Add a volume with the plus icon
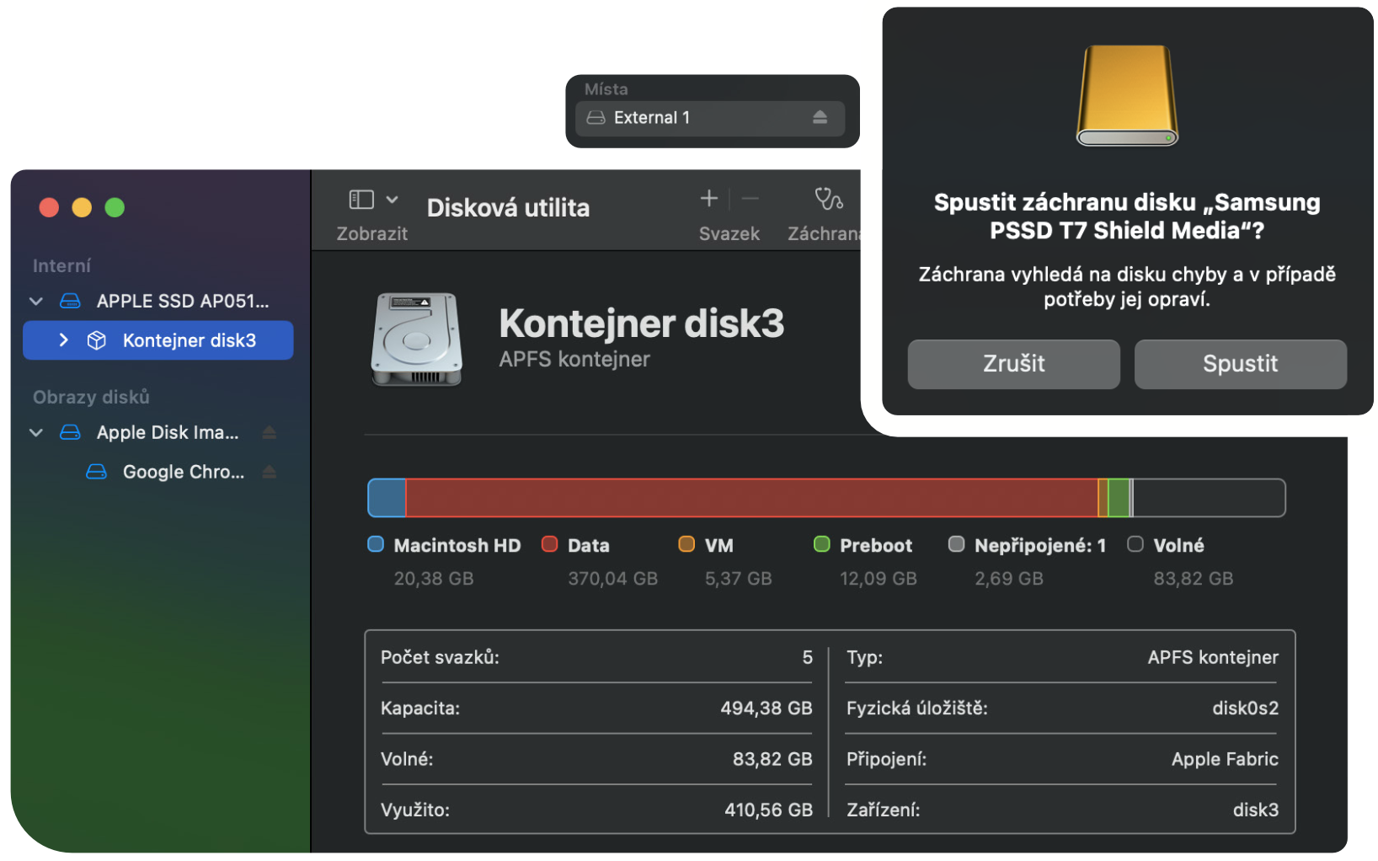 tap(709, 198)
